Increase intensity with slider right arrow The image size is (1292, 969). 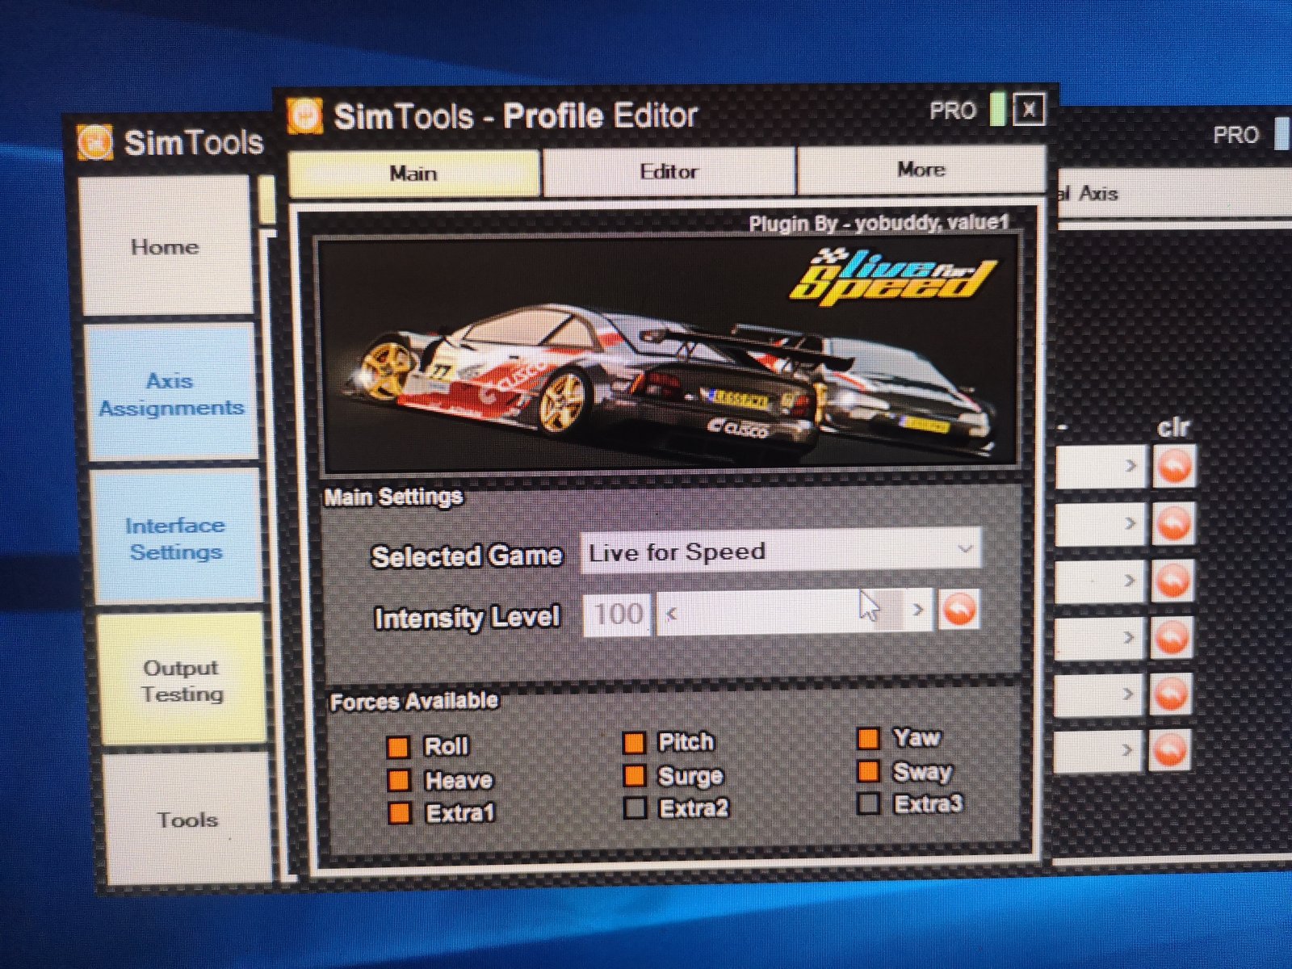coord(917,610)
